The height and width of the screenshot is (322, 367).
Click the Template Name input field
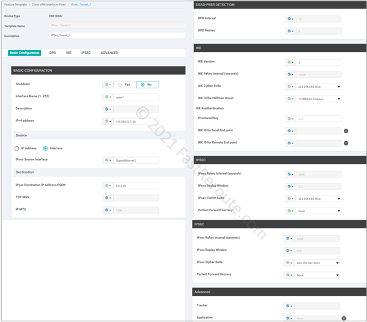(117, 25)
